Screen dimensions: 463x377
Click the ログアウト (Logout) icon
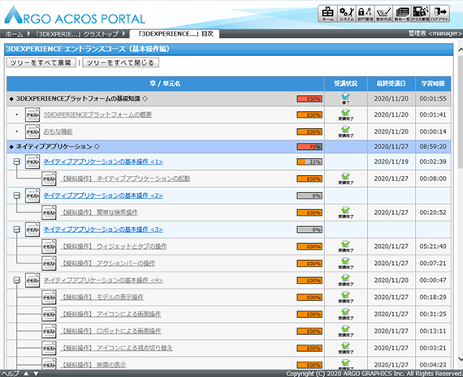point(439,14)
